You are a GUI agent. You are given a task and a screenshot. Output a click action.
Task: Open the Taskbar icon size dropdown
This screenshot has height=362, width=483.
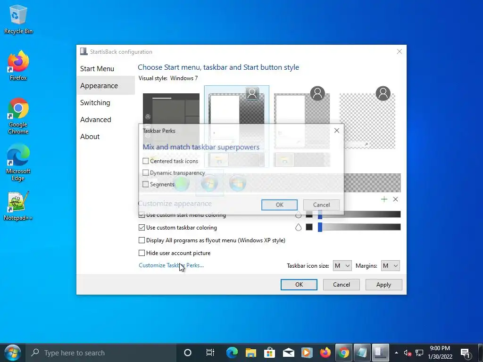[x=342, y=266]
